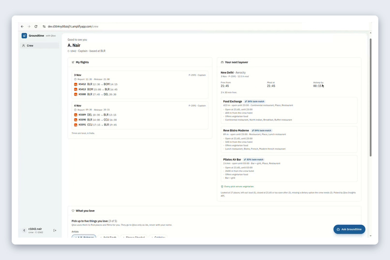Image resolution: width=390 pixels, height=260 pixels.
Task: Click the browser back arrow
Action: click(22, 26)
